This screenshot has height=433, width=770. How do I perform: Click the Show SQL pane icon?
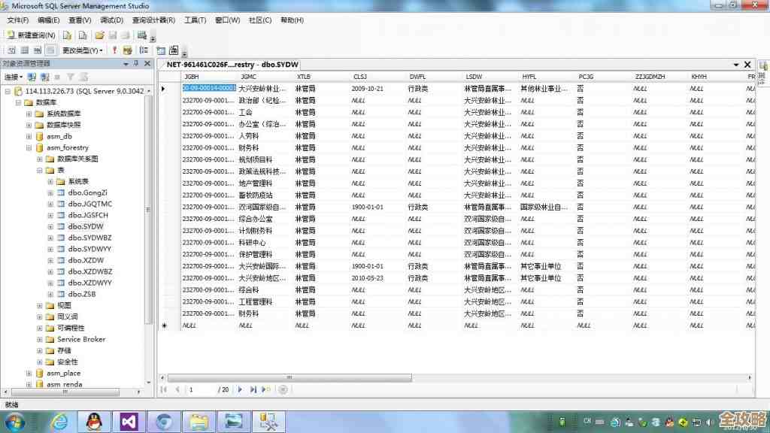coord(37,50)
